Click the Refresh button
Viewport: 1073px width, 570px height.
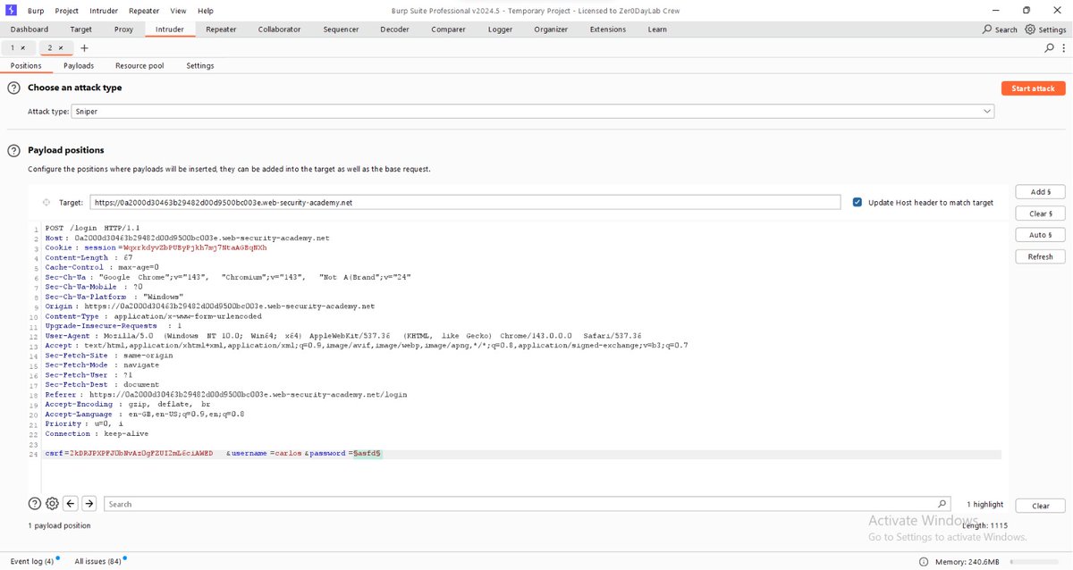click(1041, 256)
